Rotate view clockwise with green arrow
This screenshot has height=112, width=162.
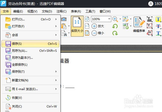pos(115,33)
